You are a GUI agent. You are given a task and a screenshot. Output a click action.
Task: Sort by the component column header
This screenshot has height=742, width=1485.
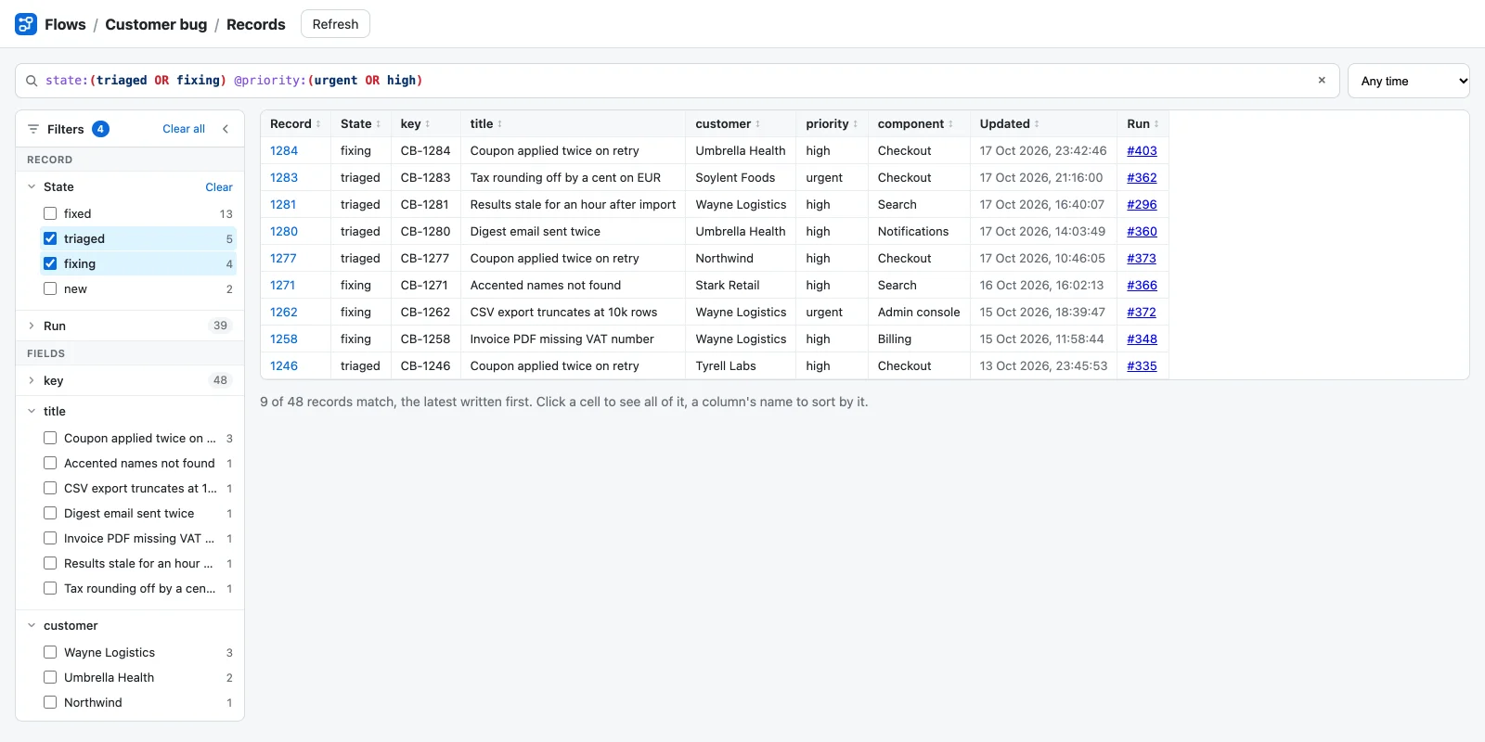[x=915, y=123]
